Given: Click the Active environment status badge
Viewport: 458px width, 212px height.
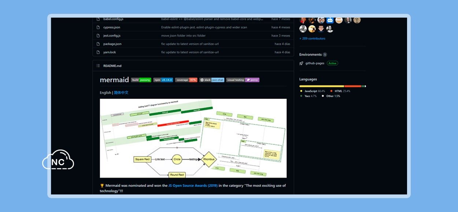Looking at the screenshot, I should tap(332, 63).
